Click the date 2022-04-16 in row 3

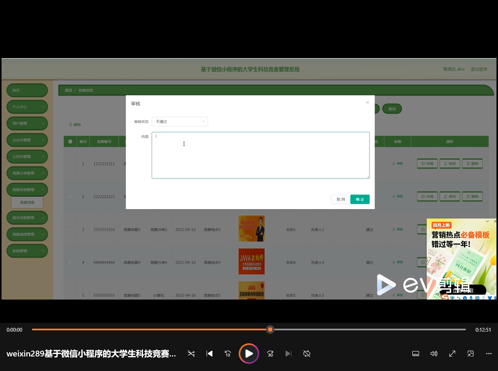(x=185, y=229)
